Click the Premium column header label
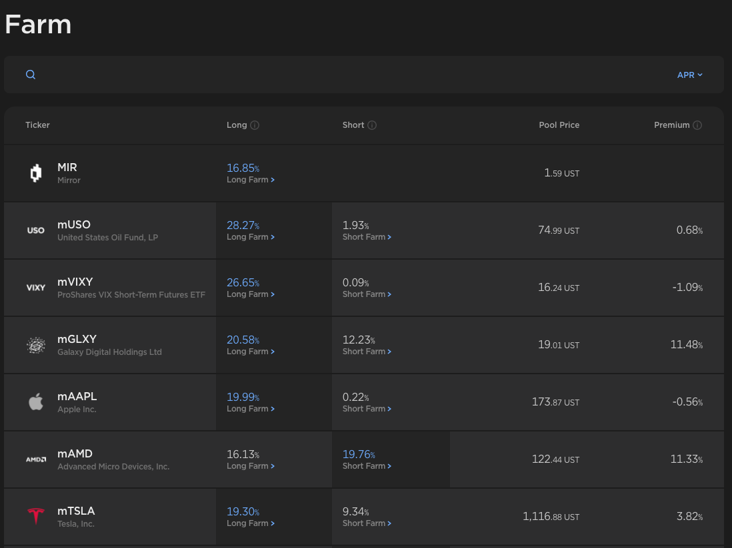732x548 pixels. click(x=671, y=125)
